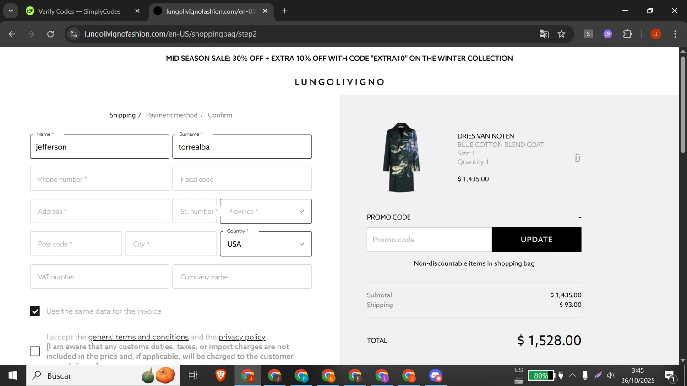Screen dimensions: 687x386
Task: Focus the St. number field
Action: click(x=195, y=211)
